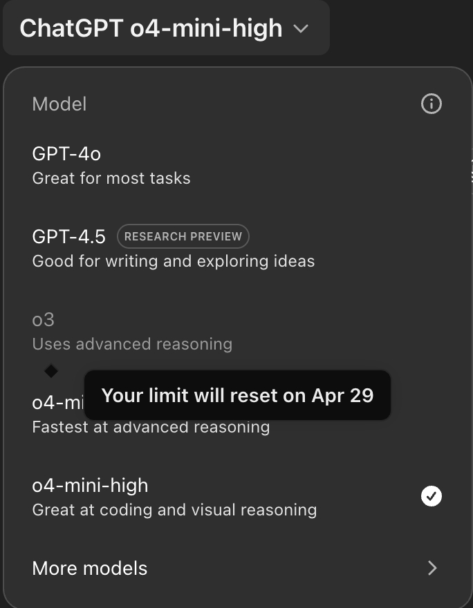Click the chevron beside ChatGPT o4-mini-high title
This screenshot has width=473, height=608.
click(x=300, y=29)
